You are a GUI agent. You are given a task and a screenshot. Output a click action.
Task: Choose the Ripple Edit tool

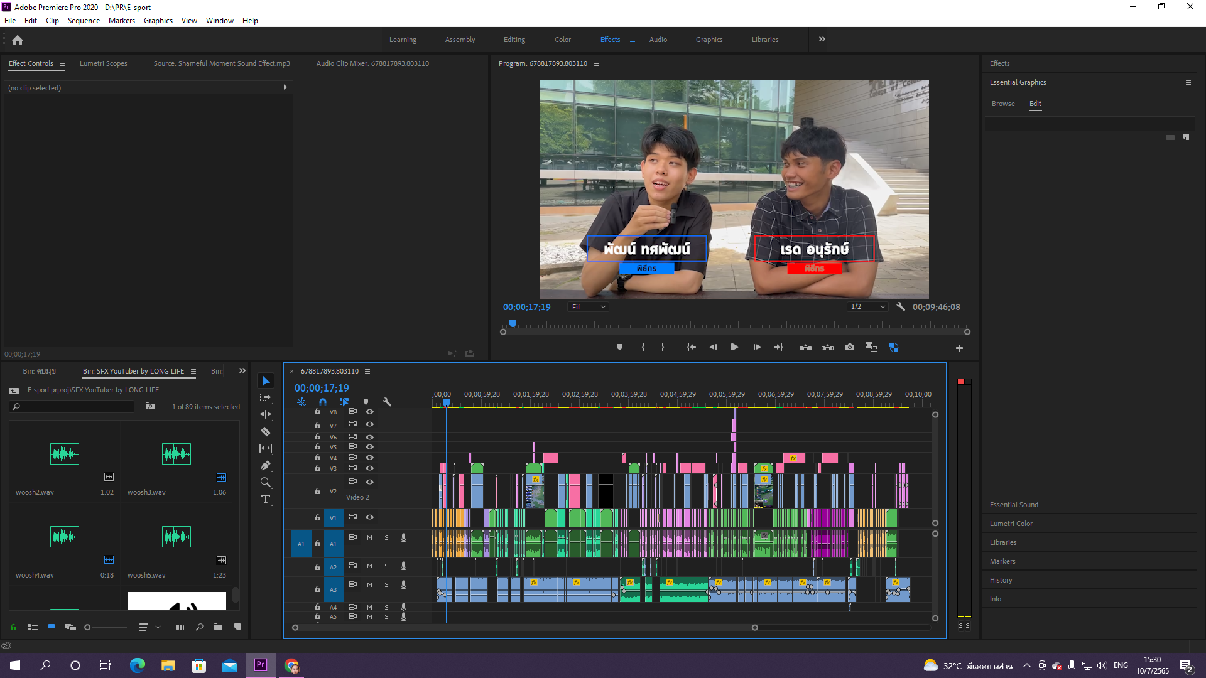(x=266, y=414)
